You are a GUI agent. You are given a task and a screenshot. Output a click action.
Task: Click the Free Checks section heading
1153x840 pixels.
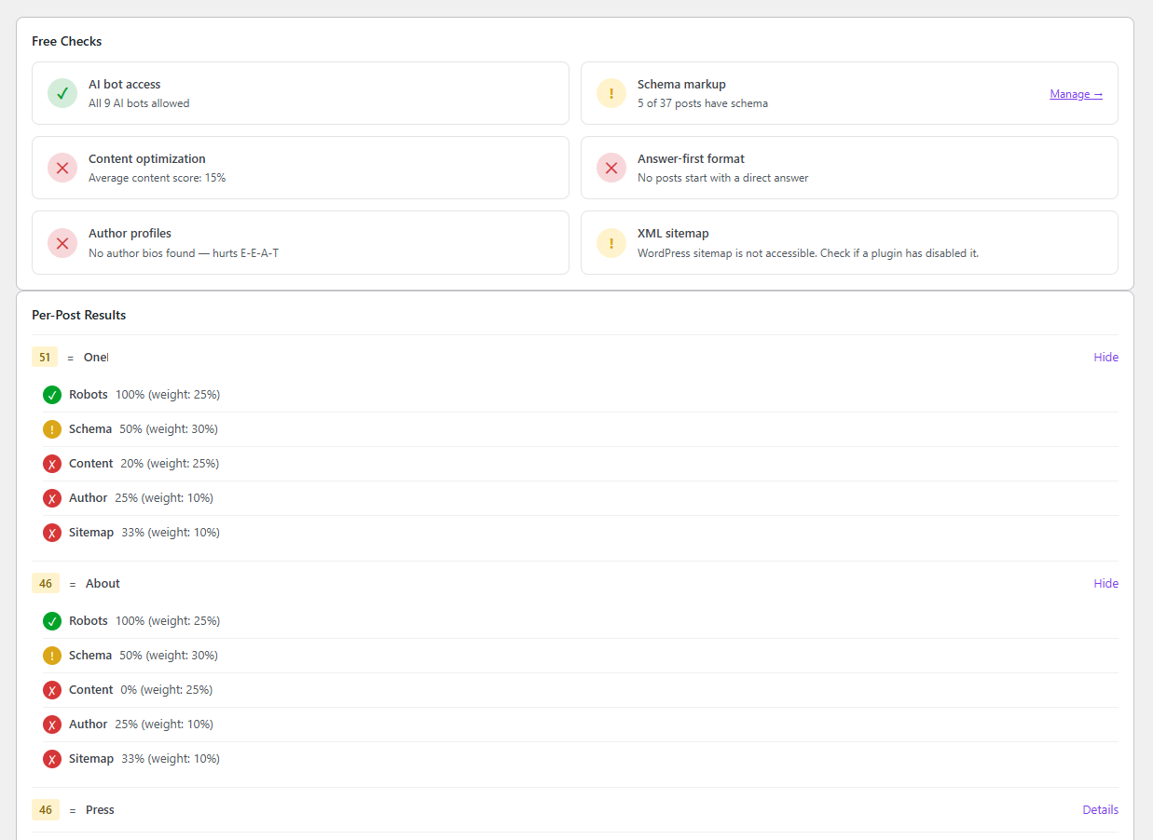point(67,42)
